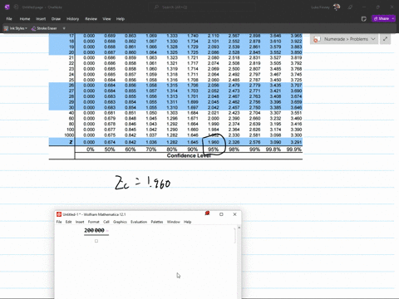Image resolution: width=399 pixels, height=299 pixels.
Task: Click the handwritten Zc = 1.960 note
Action: (143, 183)
